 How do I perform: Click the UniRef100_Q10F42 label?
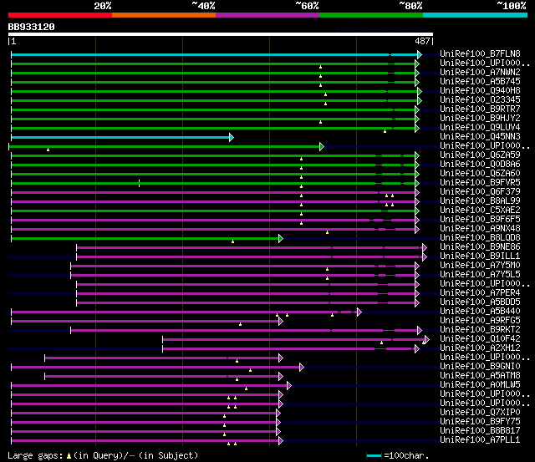pyautogui.click(x=480, y=339)
